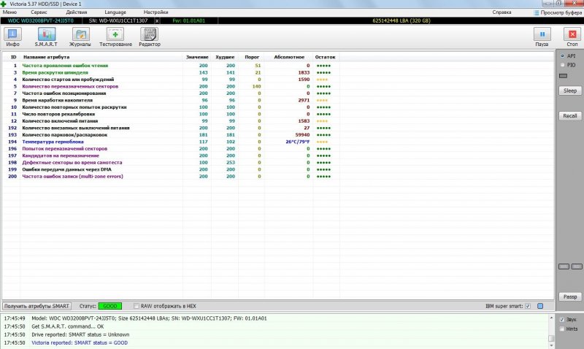Image resolution: width=584 pixels, height=349 pixels.
Task: Select the API access mode radio button
Action: (561, 55)
